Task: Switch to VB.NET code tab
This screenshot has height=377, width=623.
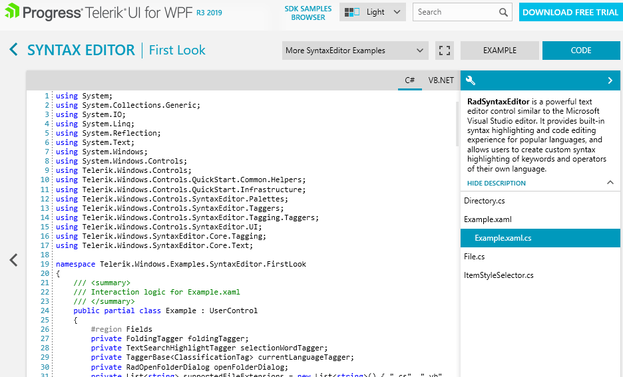Action: [x=441, y=80]
